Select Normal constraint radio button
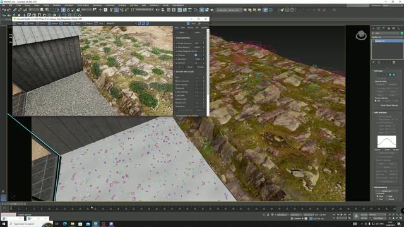Viewport: 404px width, 227px height. point(387,199)
